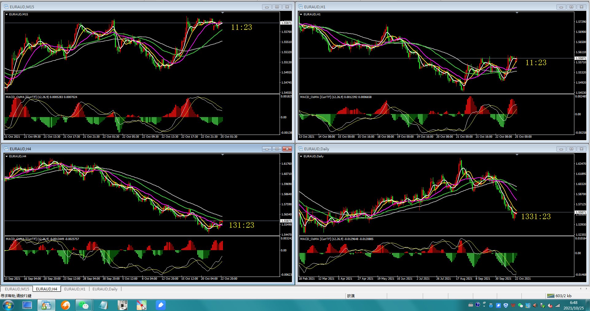Expand the triangle menu beside the EURAUD,Daily chart label
This screenshot has width=590, height=311.
pos(301,156)
